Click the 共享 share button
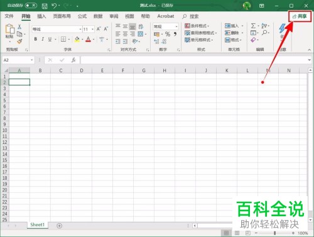The width and height of the screenshot is (314, 237). coord(300,16)
